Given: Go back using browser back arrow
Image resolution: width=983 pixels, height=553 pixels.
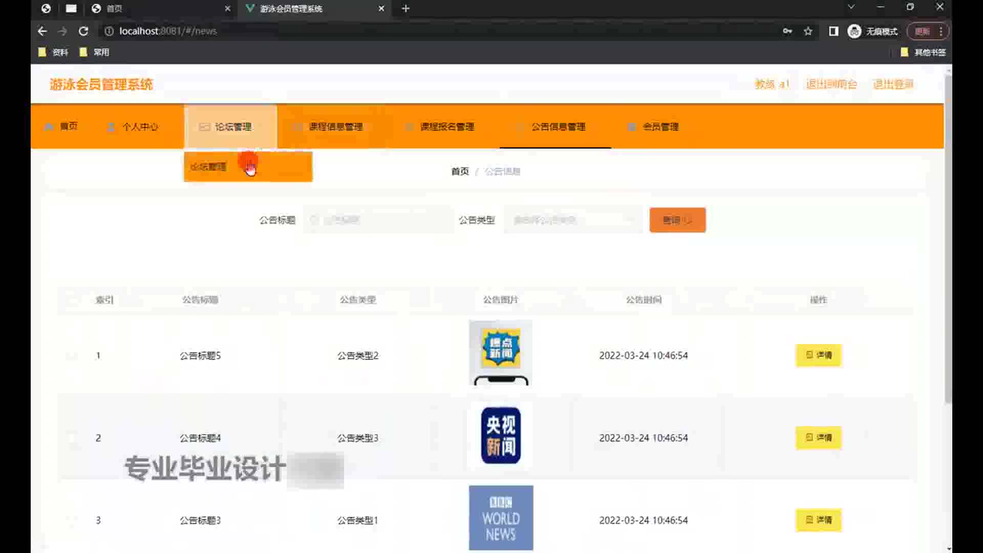Looking at the screenshot, I should (x=42, y=31).
